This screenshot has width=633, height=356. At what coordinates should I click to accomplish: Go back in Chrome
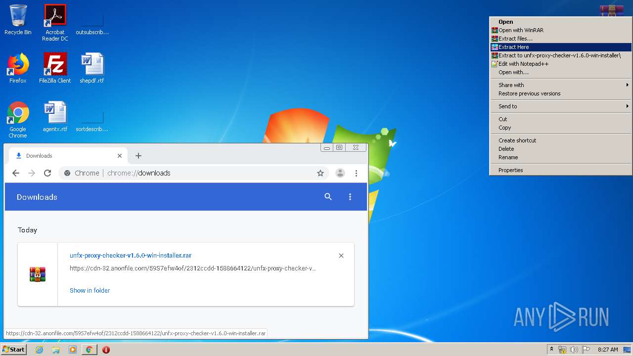coord(16,173)
